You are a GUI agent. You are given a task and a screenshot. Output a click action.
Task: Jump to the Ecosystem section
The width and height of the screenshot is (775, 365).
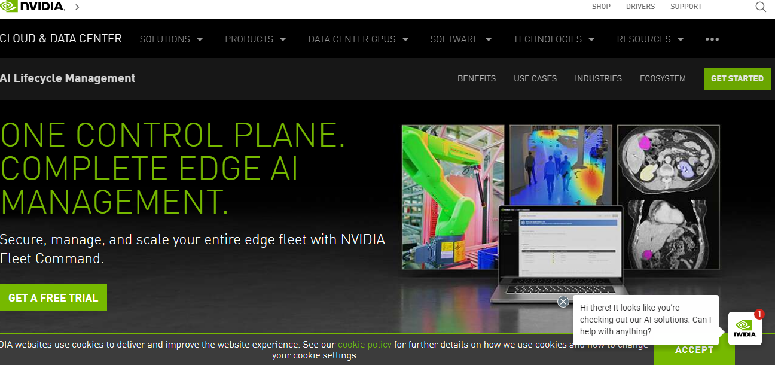[663, 78]
